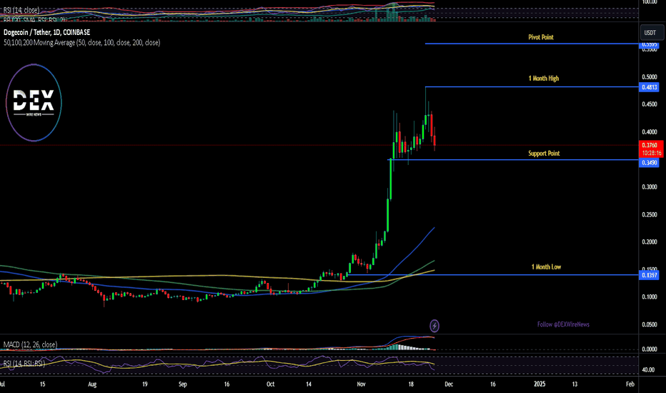
Task: Click the 2025 label on the time axis
Action: pyautogui.click(x=540, y=384)
